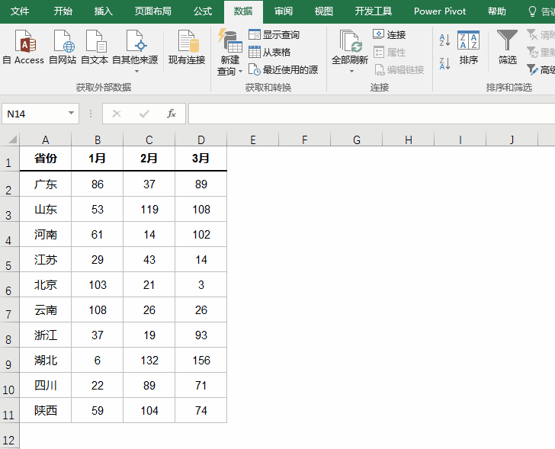This screenshot has height=449, width=555.
Task: Open the 开发工具 Developer tab
Action: coord(374,11)
